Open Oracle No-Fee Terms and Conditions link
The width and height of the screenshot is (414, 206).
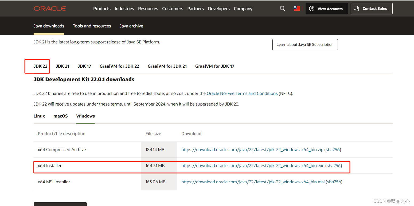pyautogui.click(x=242, y=93)
